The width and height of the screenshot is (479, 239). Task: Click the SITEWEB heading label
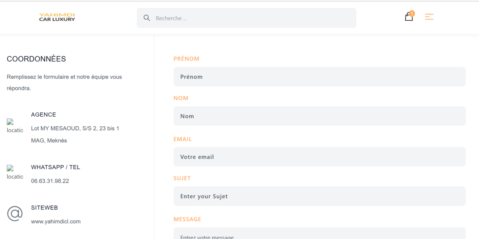pyautogui.click(x=44, y=208)
